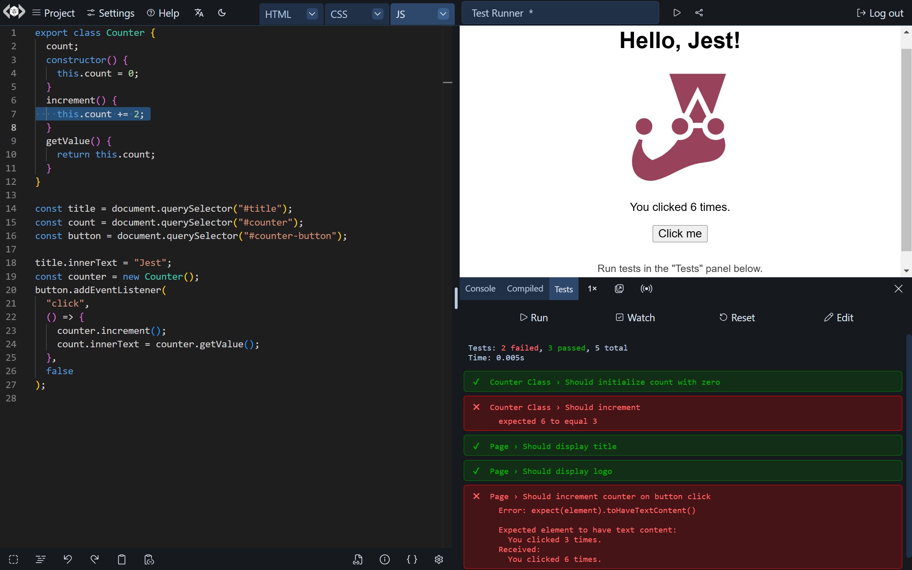912x570 pixels.
Task: Click the Test Runner title field
Action: click(x=560, y=13)
